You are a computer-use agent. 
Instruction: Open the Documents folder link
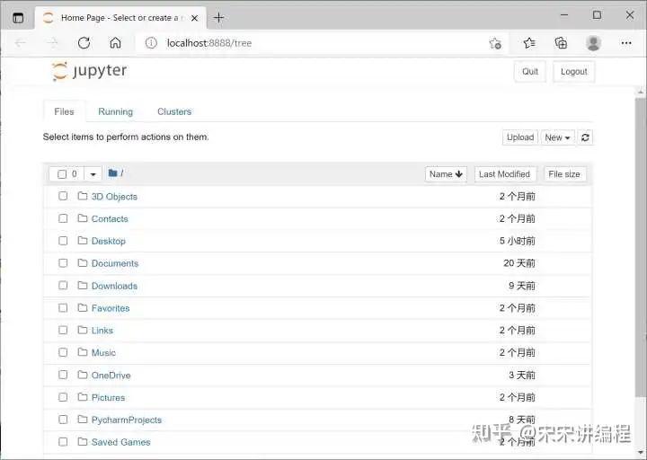pos(115,263)
